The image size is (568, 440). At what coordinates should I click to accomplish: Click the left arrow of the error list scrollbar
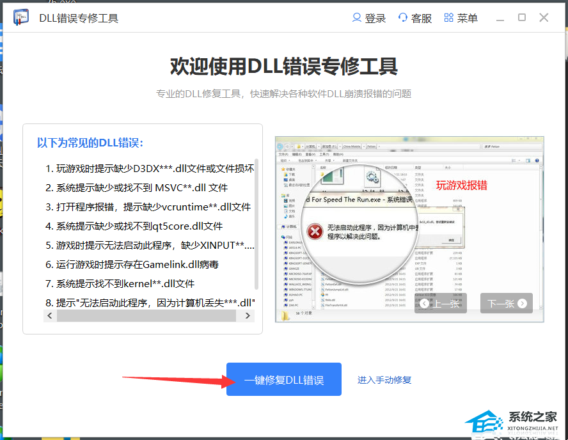[50, 315]
